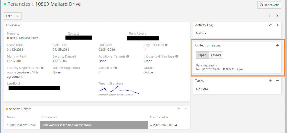Open the Tasks panel more options
The width and height of the screenshot is (287, 133).
(277, 80)
